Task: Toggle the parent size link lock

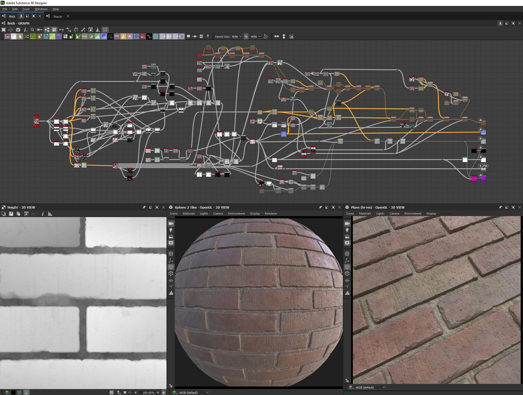Action: [x=246, y=37]
